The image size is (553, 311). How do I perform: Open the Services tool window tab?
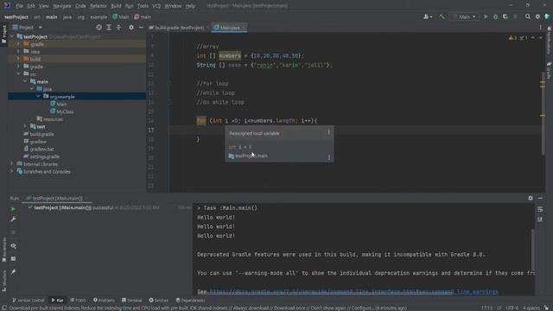click(158, 301)
